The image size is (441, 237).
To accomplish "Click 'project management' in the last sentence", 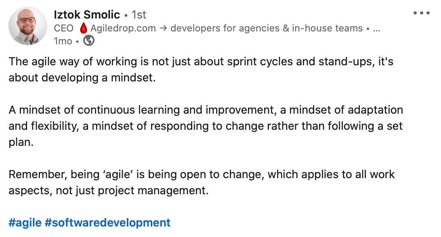I will [153, 191].
